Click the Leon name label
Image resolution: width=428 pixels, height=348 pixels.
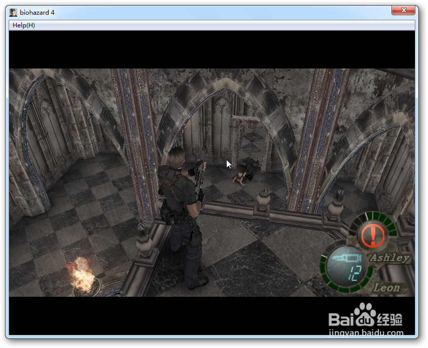click(x=386, y=288)
